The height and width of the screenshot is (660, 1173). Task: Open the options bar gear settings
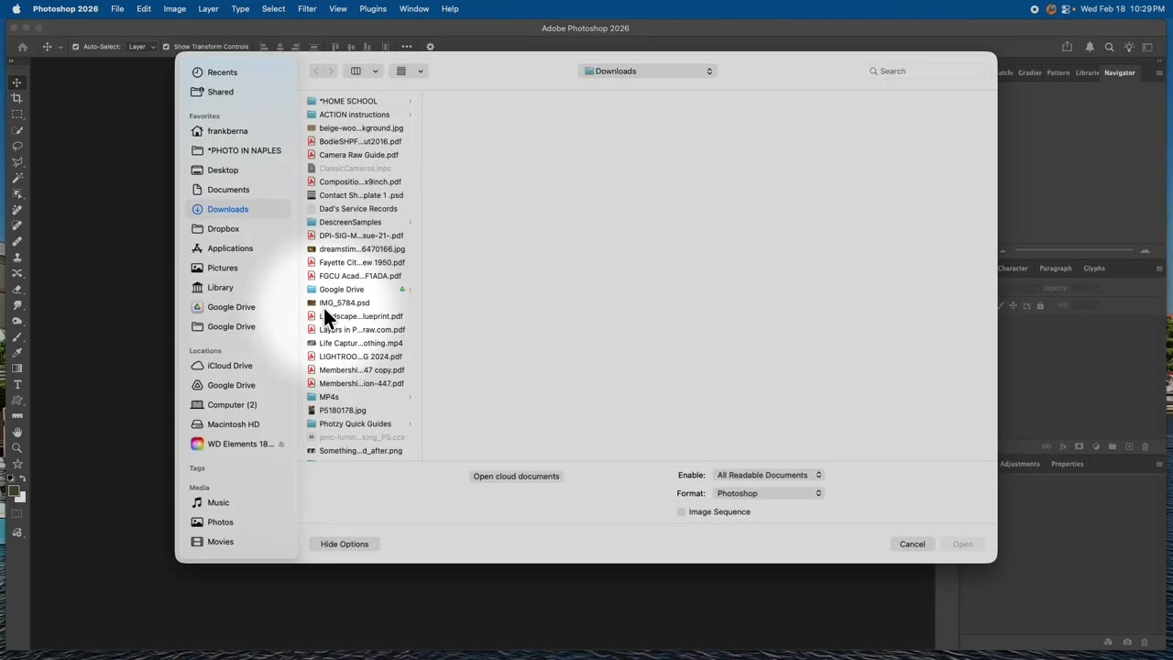pos(430,47)
